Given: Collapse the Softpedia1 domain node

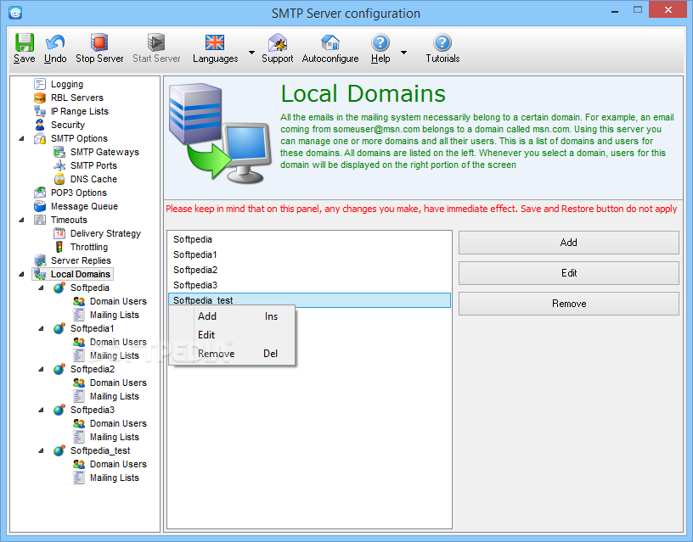Looking at the screenshot, I should (x=41, y=328).
